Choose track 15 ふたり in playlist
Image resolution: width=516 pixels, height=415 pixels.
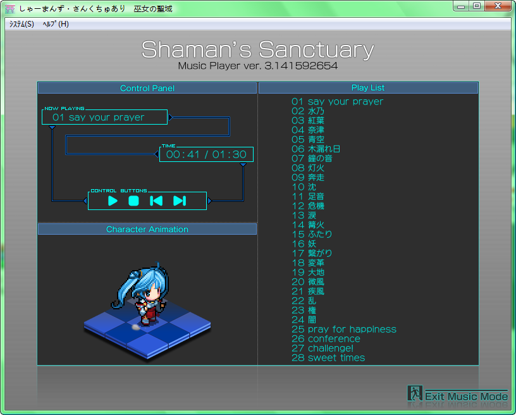[311, 234]
